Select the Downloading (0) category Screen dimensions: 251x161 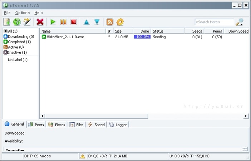coord(19,36)
